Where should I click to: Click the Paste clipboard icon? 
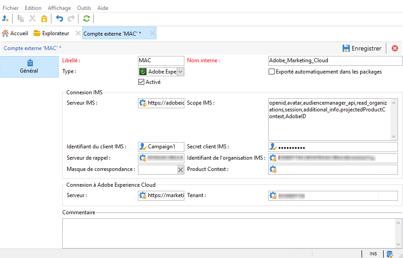(x=44, y=18)
